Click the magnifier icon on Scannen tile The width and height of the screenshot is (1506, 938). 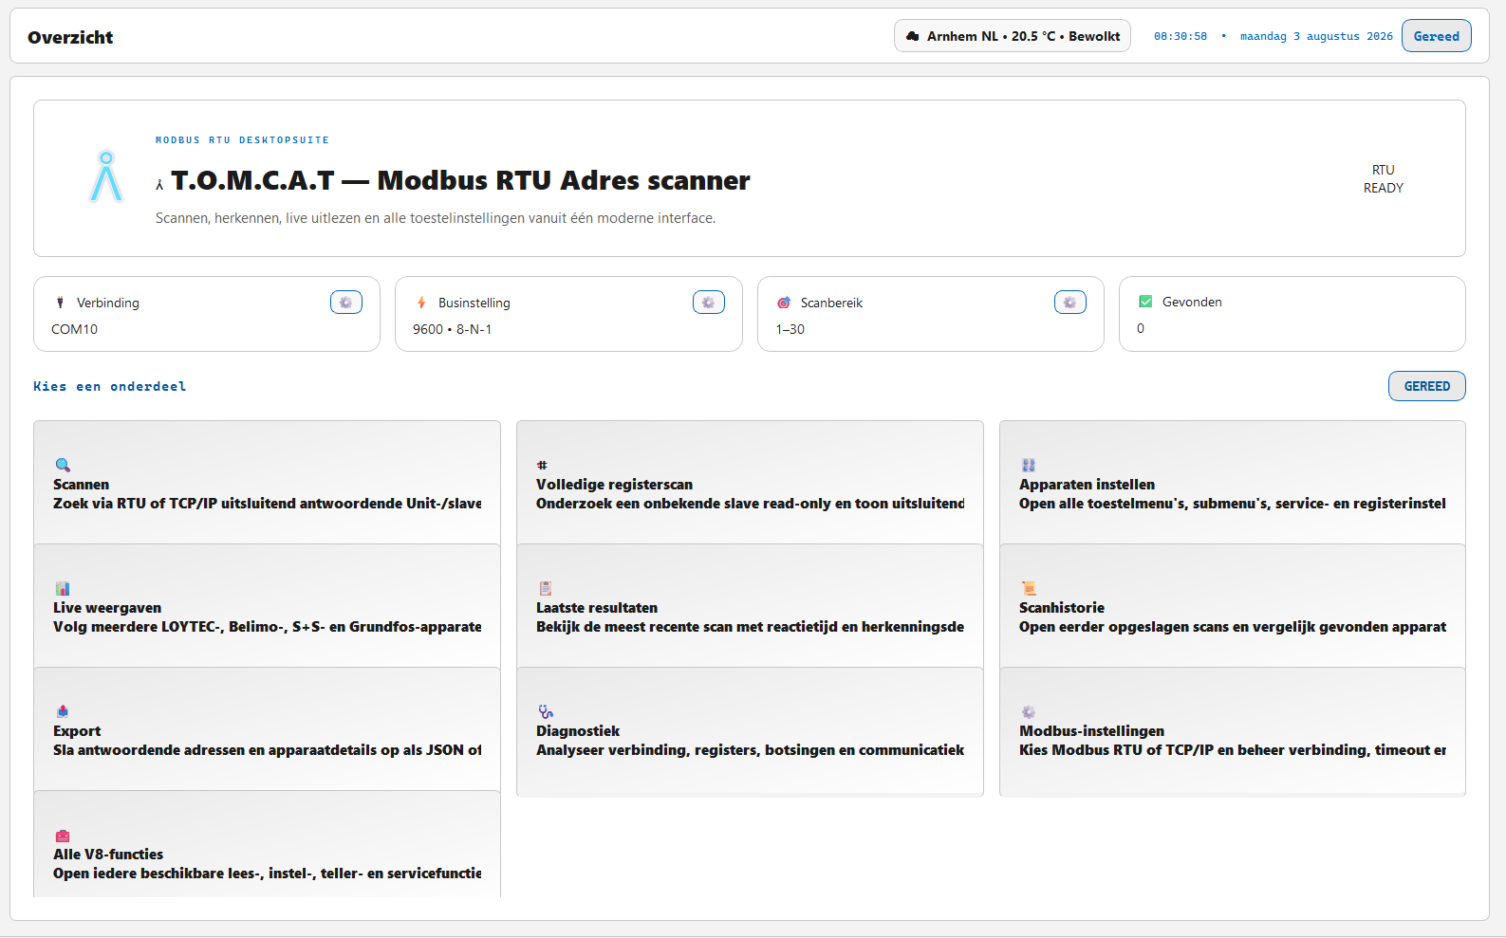click(63, 465)
